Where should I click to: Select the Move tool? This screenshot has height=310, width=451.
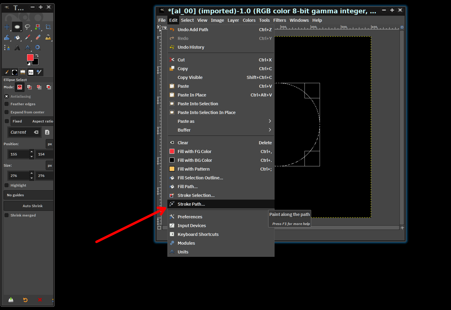(x=7, y=27)
